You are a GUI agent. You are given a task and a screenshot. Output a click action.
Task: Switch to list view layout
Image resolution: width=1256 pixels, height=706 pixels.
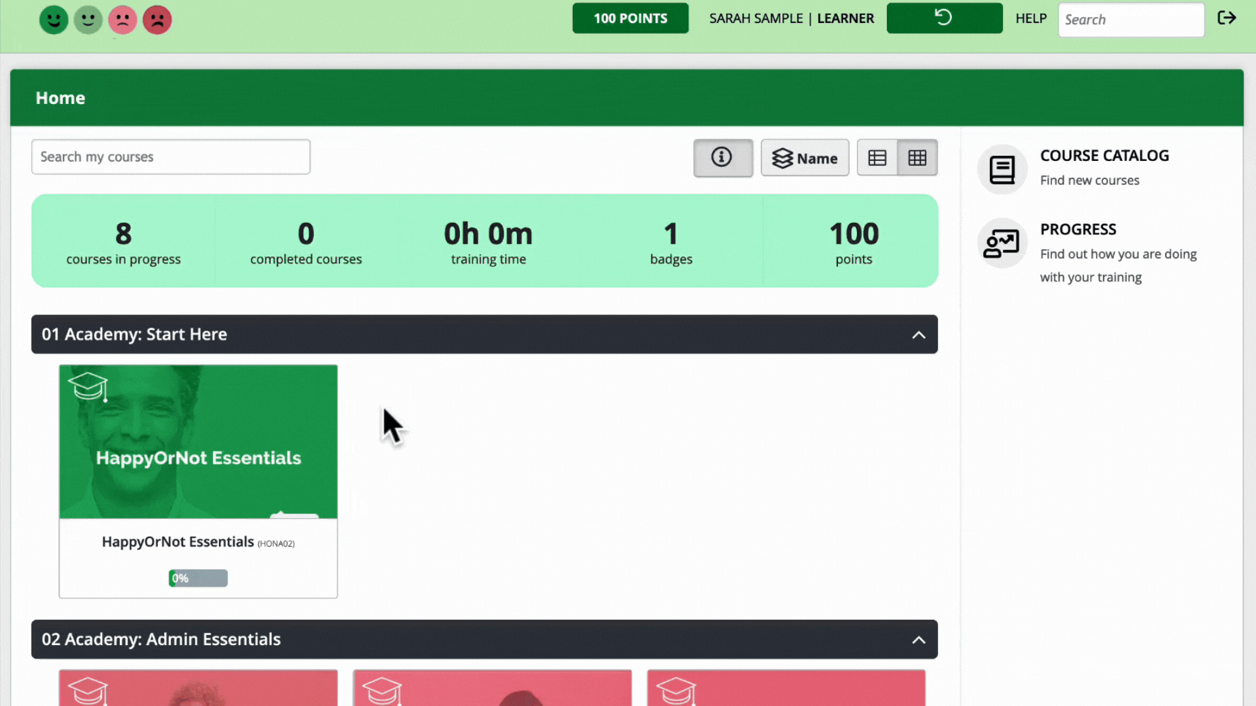click(x=877, y=158)
